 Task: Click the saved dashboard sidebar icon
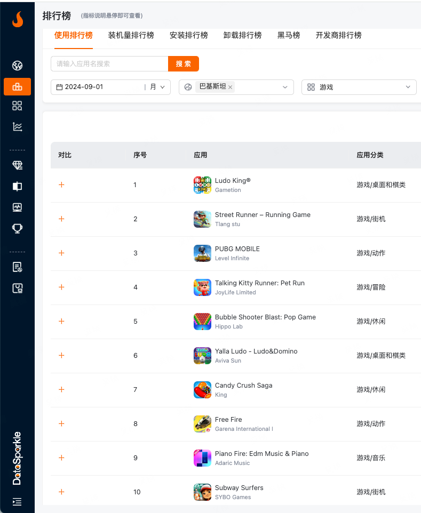coord(18,288)
